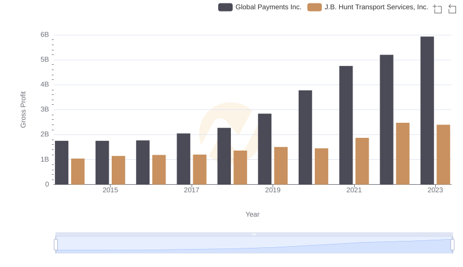
Task: Click J.B. Hunt bar for 2017
Action: coord(200,170)
